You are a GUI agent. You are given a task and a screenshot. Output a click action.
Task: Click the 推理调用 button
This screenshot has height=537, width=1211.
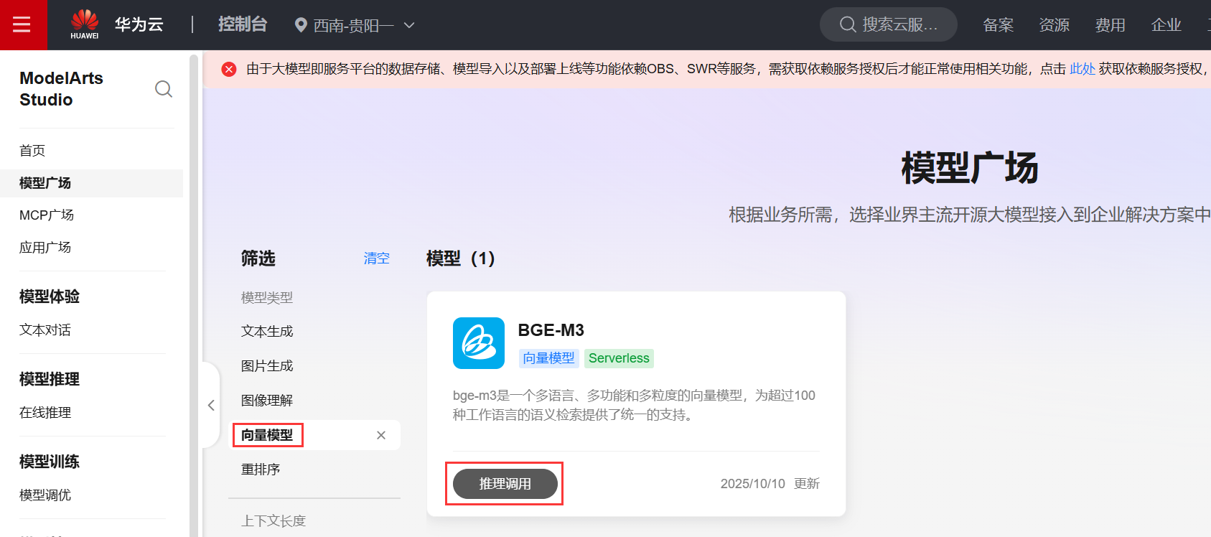click(x=505, y=484)
